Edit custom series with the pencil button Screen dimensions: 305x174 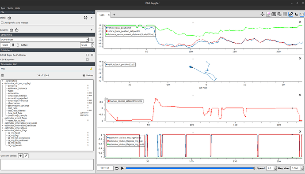tap(26, 155)
